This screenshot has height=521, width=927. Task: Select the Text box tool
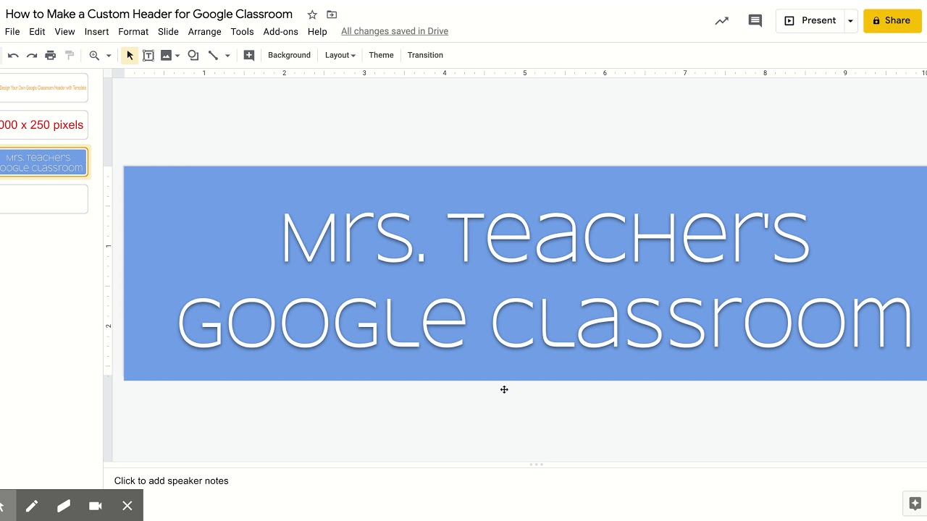click(148, 55)
